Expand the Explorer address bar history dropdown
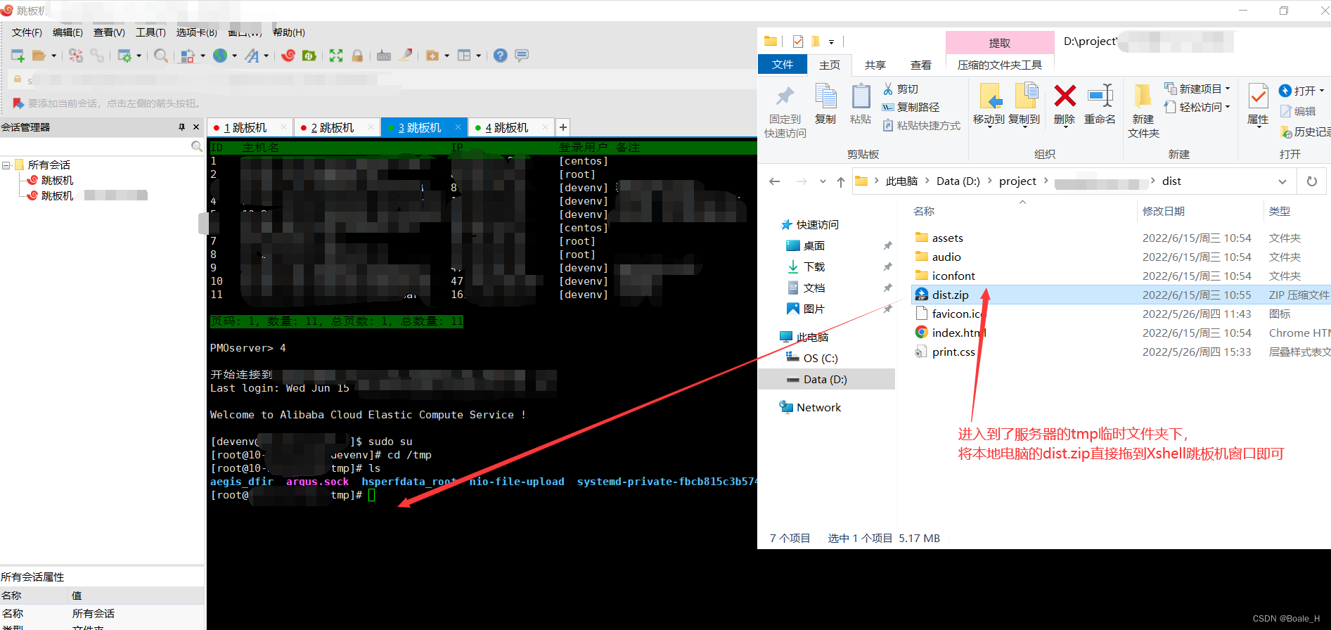The width and height of the screenshot is (1331, 630). pyautogui.click(x=1282, y=181)
